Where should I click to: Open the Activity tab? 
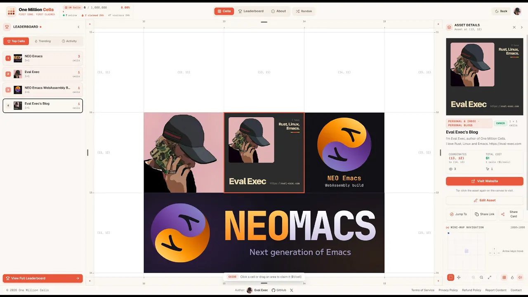(69, 41)
